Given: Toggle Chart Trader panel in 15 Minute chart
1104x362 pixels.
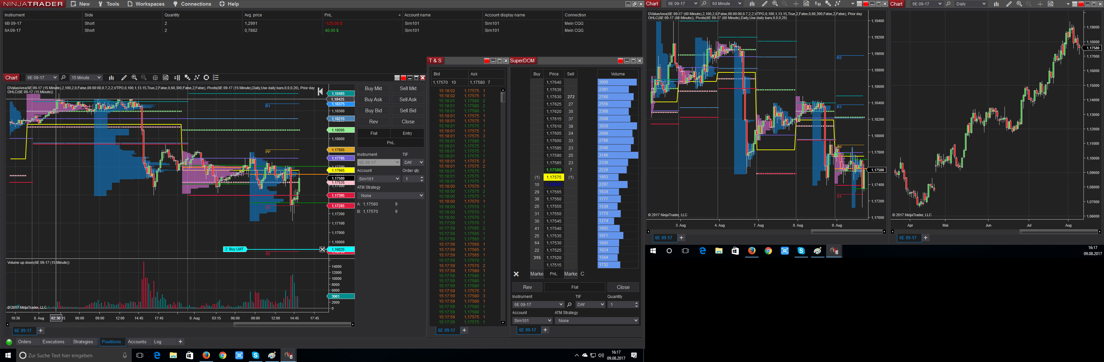Looking at the screenshot, I should click(177, 78).
